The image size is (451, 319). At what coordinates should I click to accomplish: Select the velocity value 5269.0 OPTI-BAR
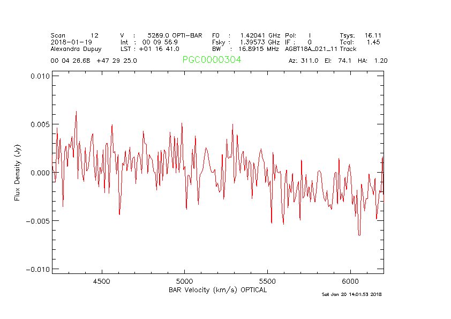(x=175, y=35)
